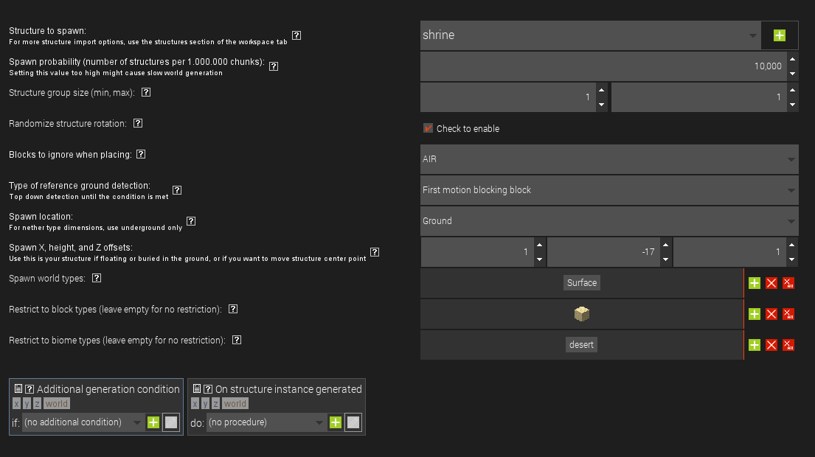Increase spawn X offset
This screenshot has height=457, width=815.
[539, 245]
